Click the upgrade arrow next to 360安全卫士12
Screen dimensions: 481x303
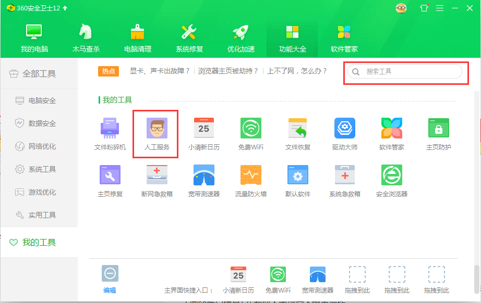coord(65,8)
